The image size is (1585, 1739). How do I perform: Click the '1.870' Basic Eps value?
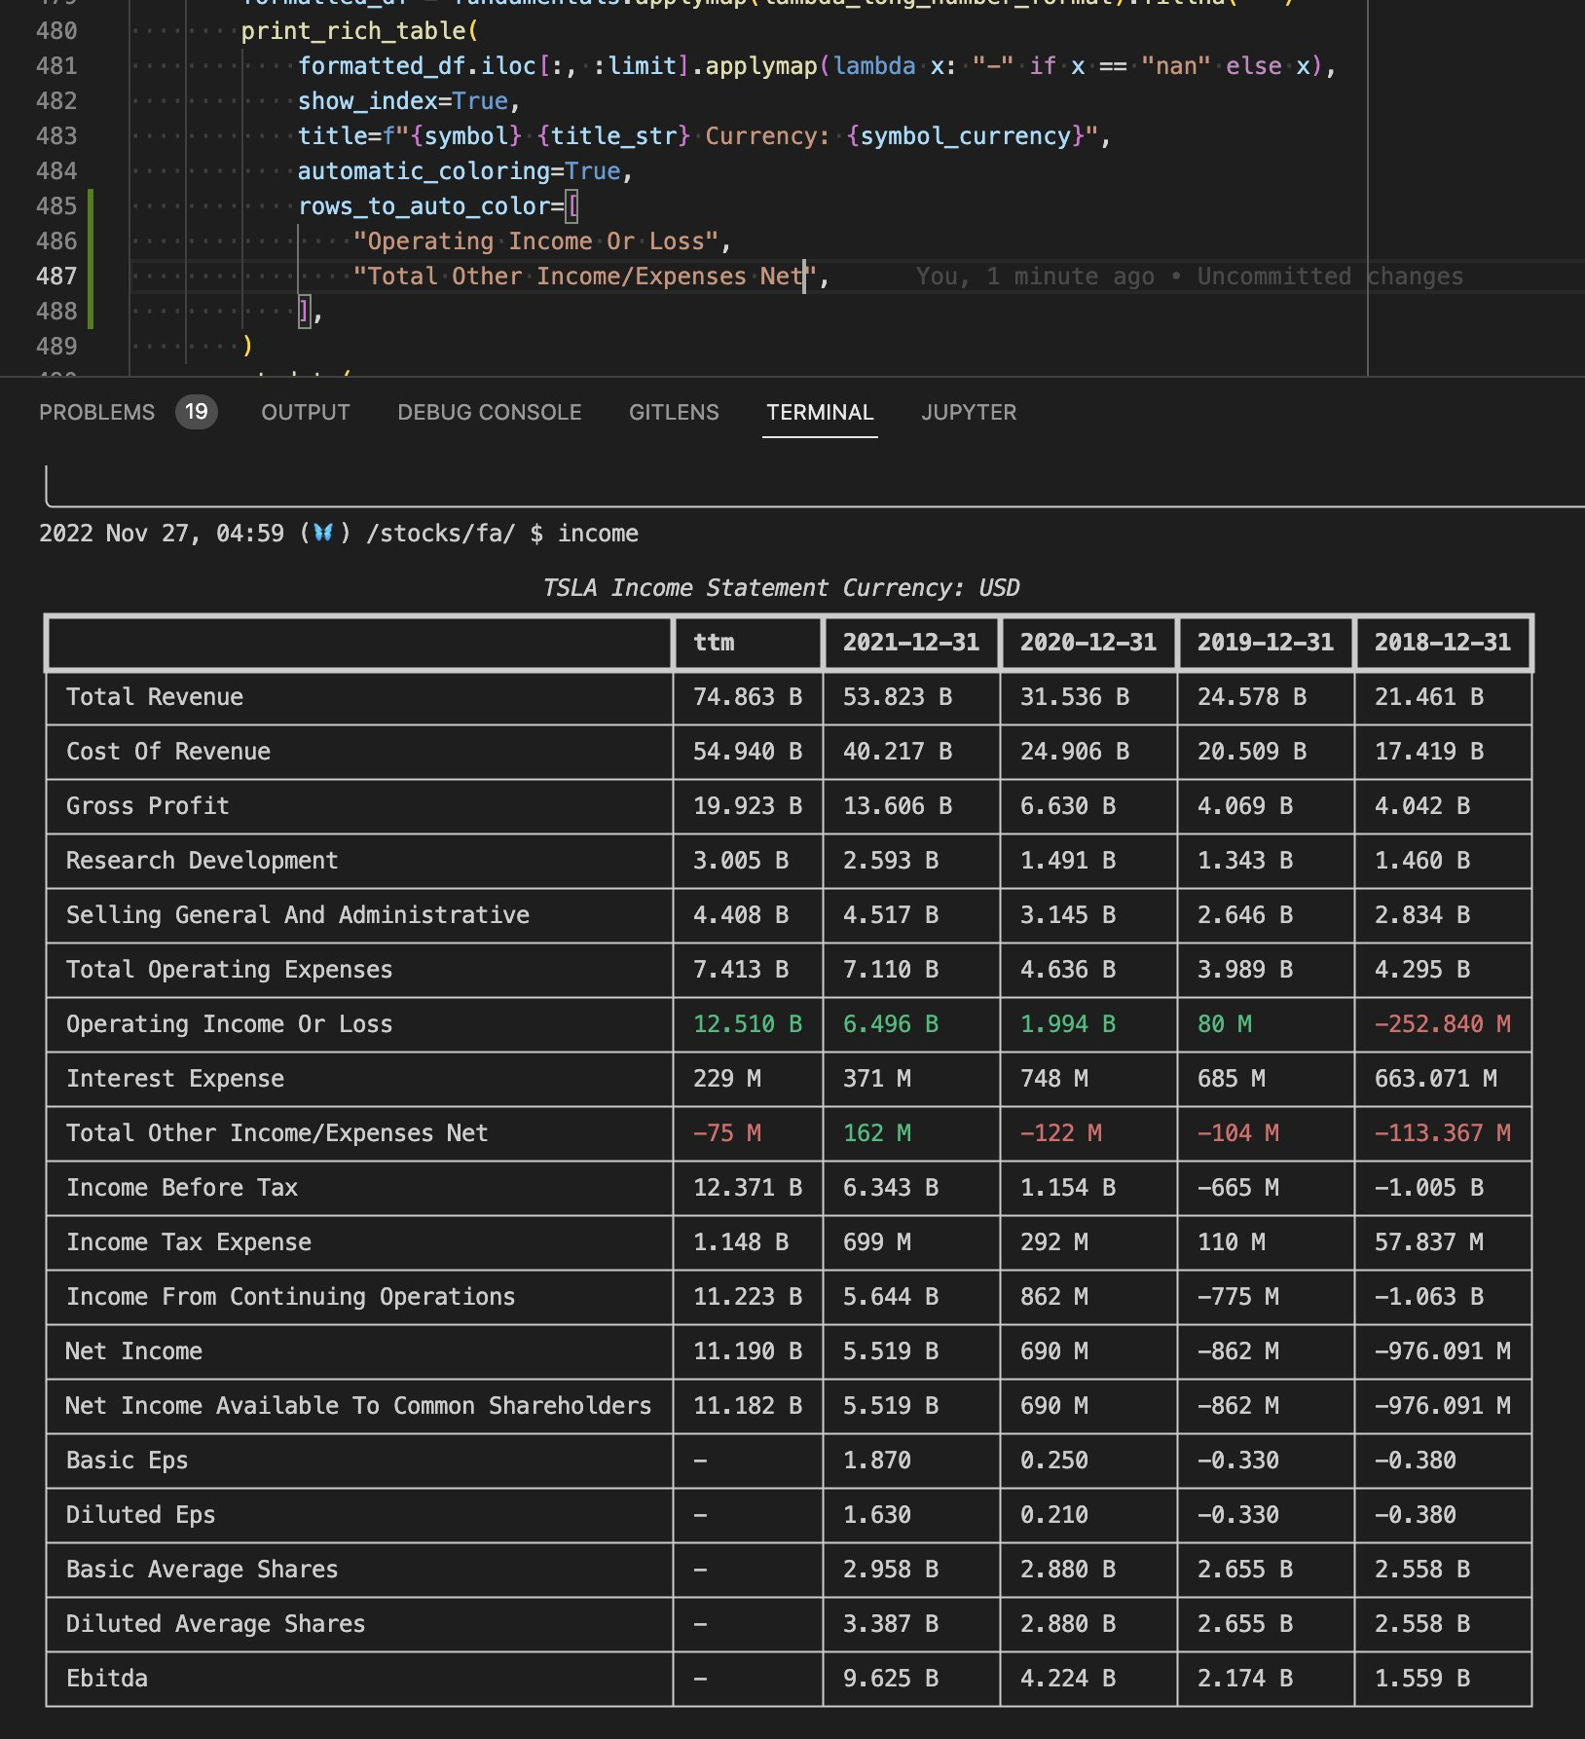pos(877,1461)
